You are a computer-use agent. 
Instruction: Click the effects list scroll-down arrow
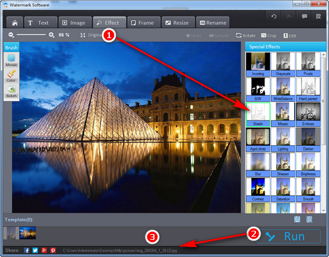(324, 210)
